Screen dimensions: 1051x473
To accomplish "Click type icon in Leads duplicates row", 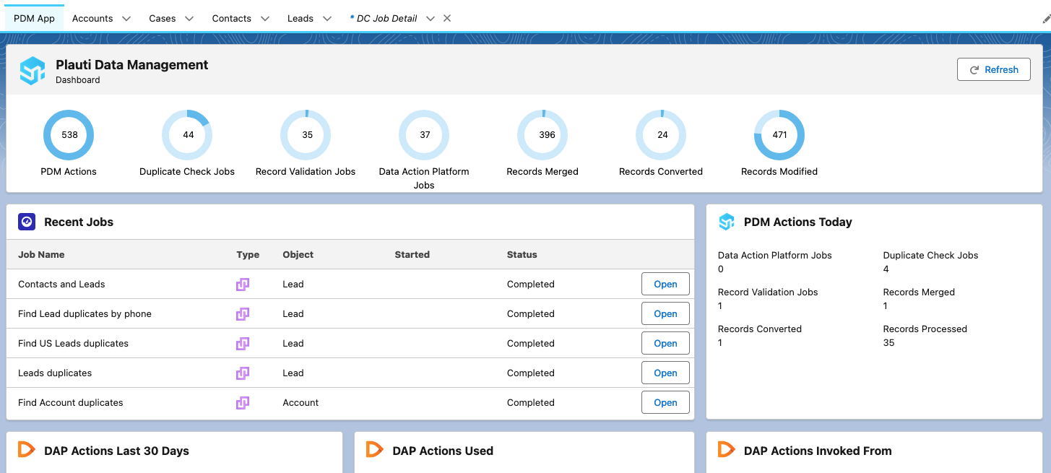I will [243, 373].
